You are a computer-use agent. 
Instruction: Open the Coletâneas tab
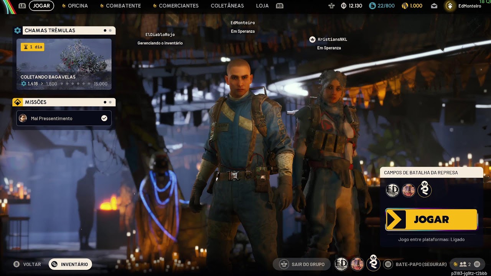click(227, 6)
